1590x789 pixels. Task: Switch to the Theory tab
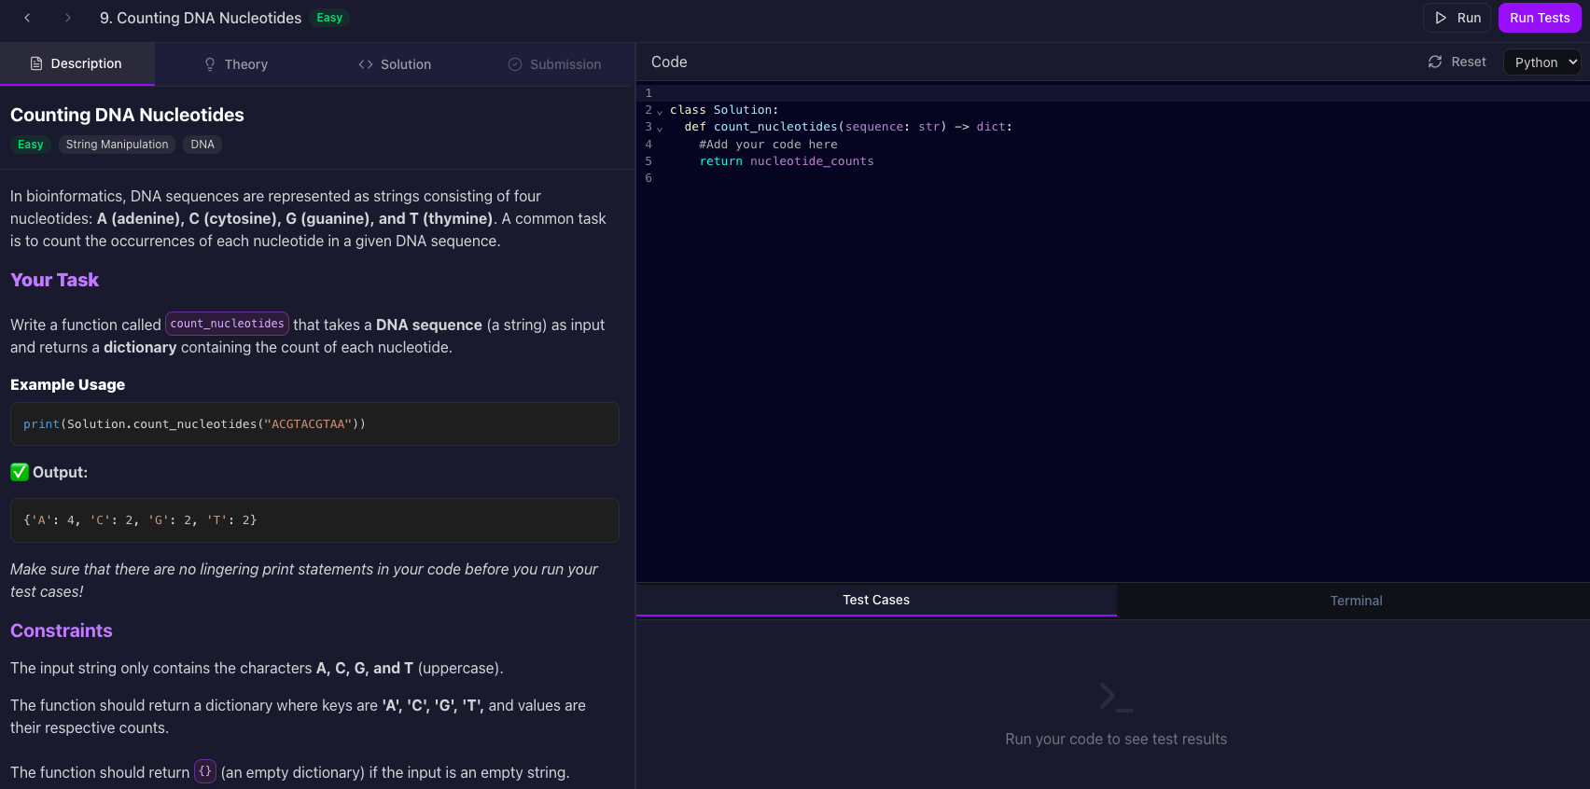point(236,64)
